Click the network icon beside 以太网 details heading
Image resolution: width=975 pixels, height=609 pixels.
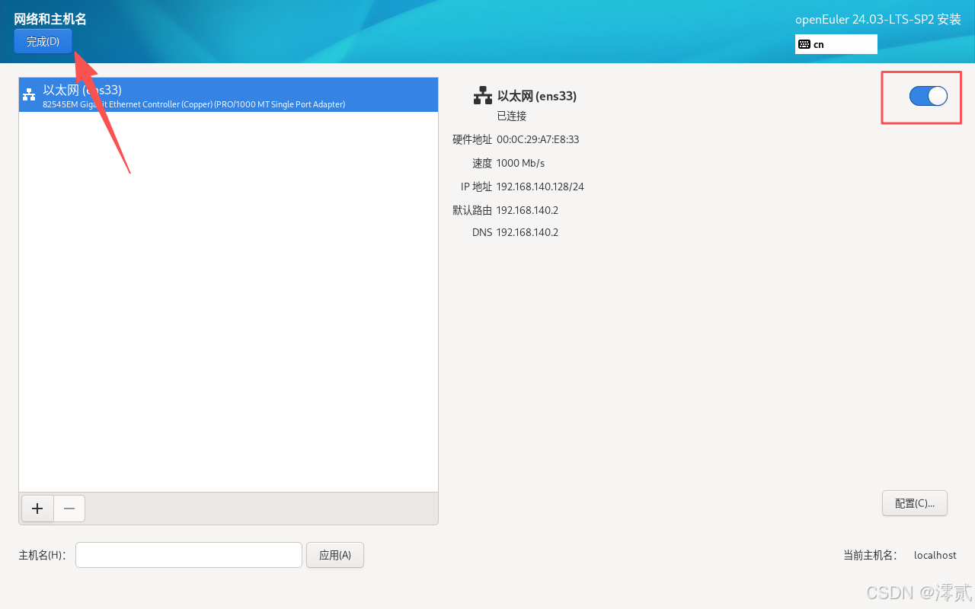pos(483,96)
